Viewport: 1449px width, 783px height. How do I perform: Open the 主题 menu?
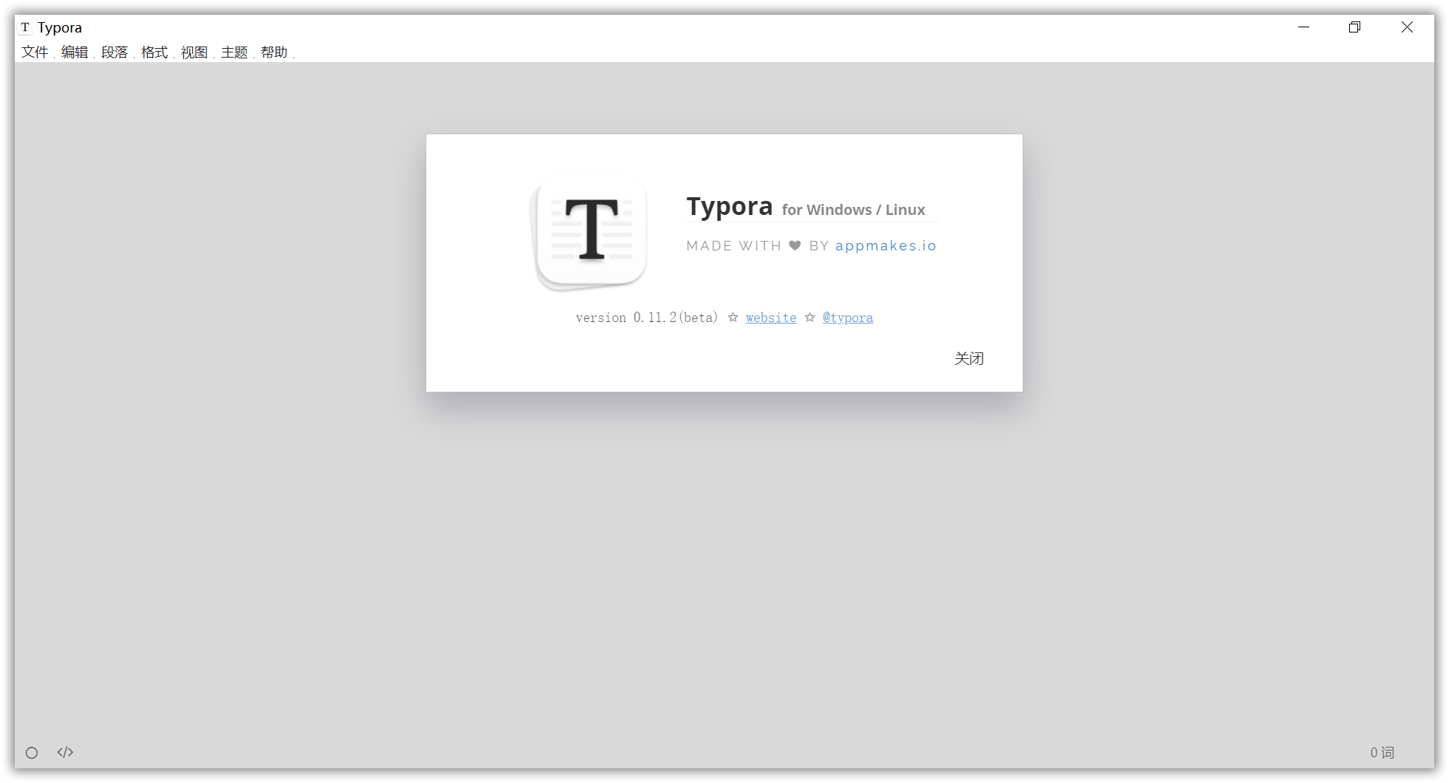pos(234,52)
